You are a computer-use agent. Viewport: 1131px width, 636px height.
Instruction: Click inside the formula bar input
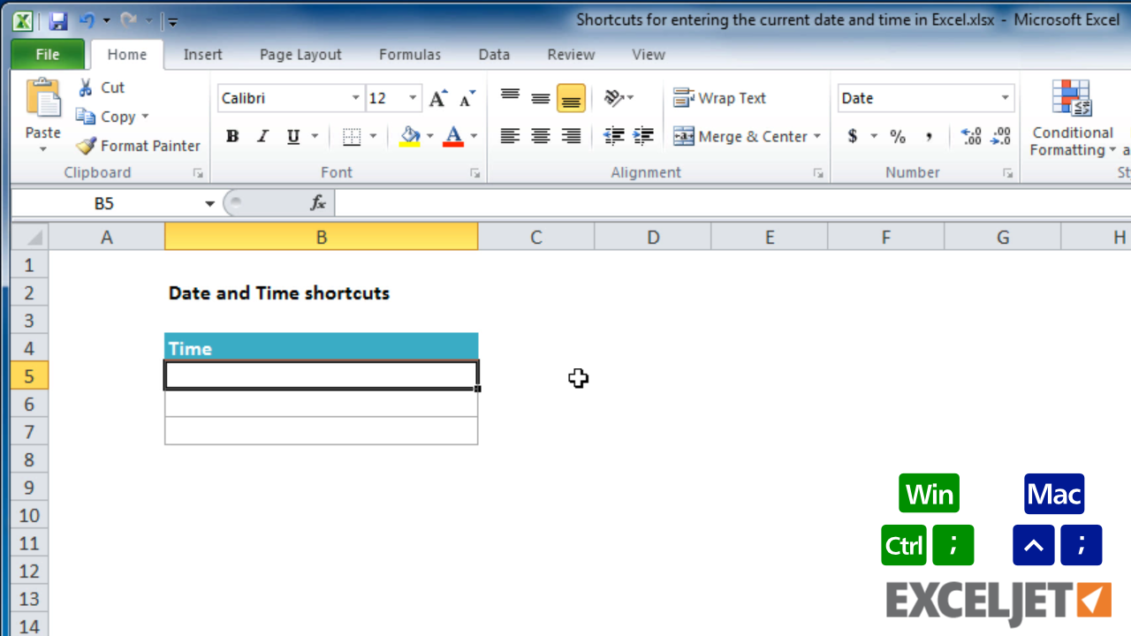pyautogui.click(x=732, y=203)
